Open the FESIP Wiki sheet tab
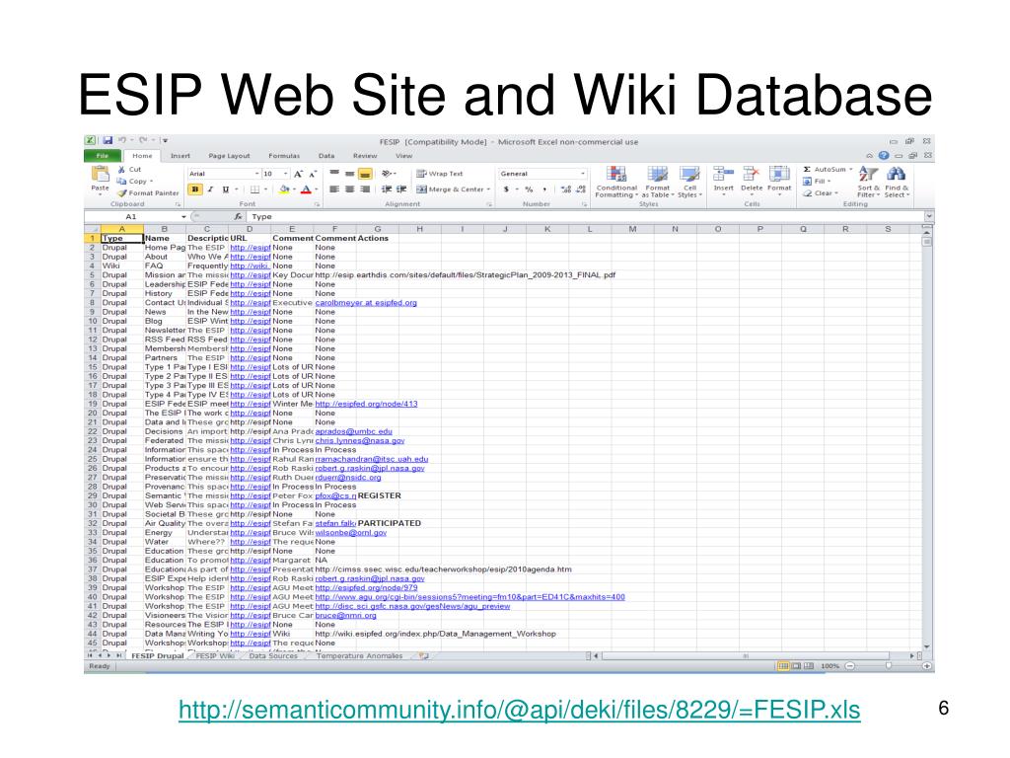1010x758 pixels. click(x=214, y=656)
